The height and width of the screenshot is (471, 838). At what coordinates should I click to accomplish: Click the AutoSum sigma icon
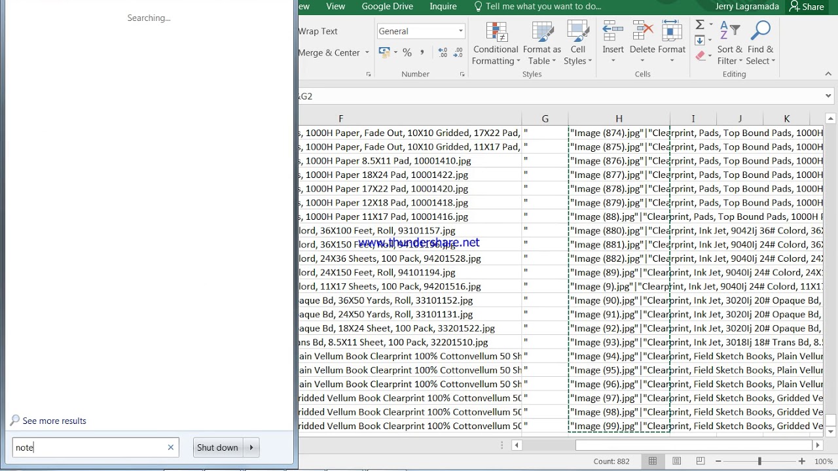700,25
